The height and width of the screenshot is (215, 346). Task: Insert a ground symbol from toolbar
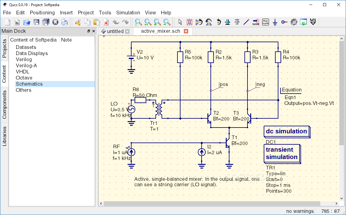click(275, 22)
